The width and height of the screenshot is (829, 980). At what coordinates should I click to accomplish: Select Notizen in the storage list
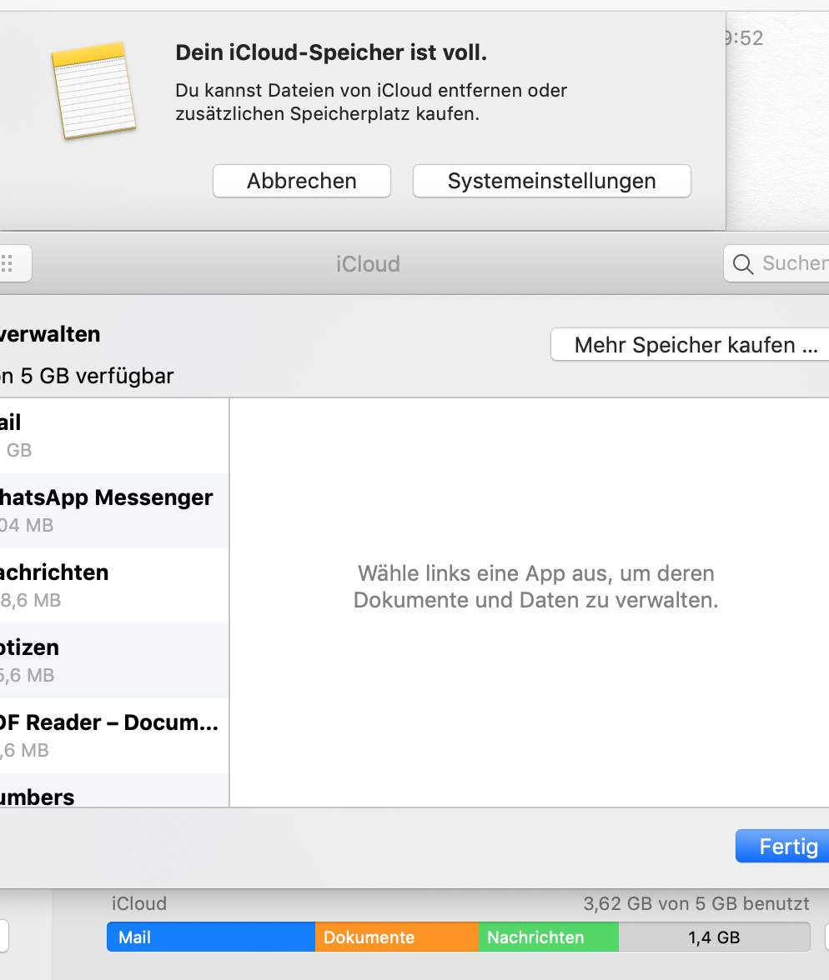pyautogui.click(x=114, y=661)
